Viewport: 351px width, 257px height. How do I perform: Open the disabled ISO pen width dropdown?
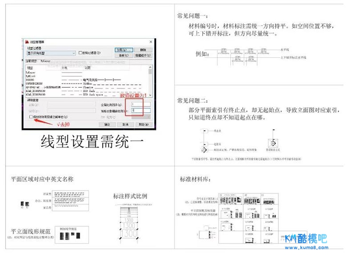tap(141, 117)
